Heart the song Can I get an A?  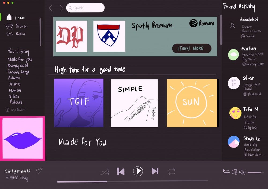(39, 171)
